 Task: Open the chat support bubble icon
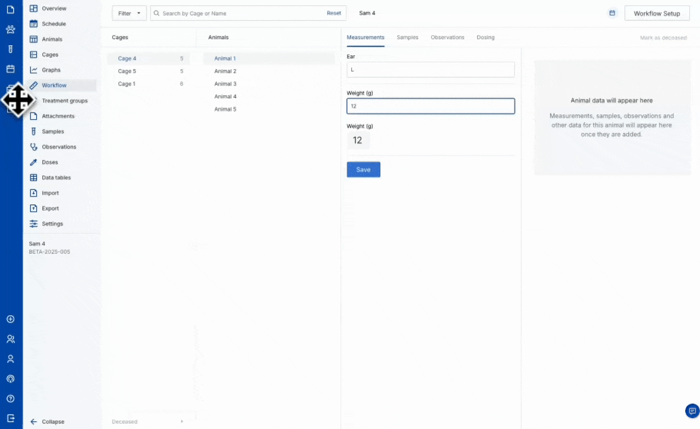692,411
